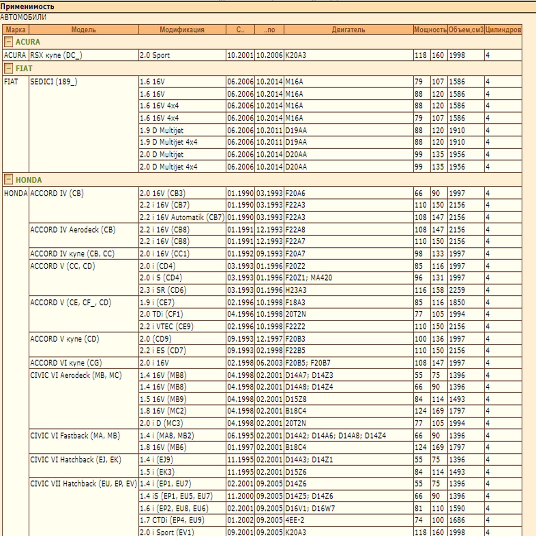The width and height of the screenshot is (536, 536).
Task: Select the 'SEDICI (189_)' model cell
Action: point(83,124)
